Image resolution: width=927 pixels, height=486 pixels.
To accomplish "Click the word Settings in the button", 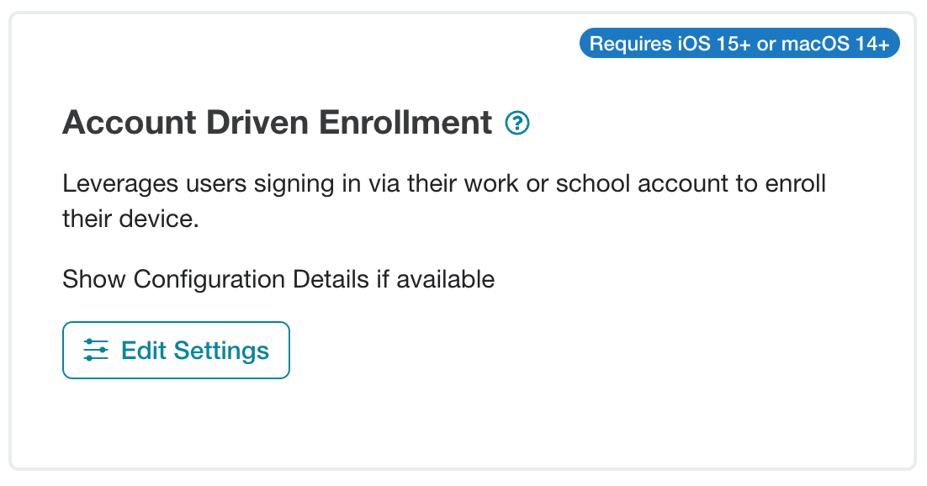I will click(x=221, y=351).
